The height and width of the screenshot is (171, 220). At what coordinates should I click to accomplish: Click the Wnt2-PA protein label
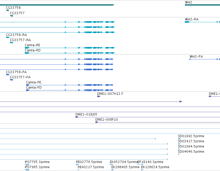[x=196, y=57]
